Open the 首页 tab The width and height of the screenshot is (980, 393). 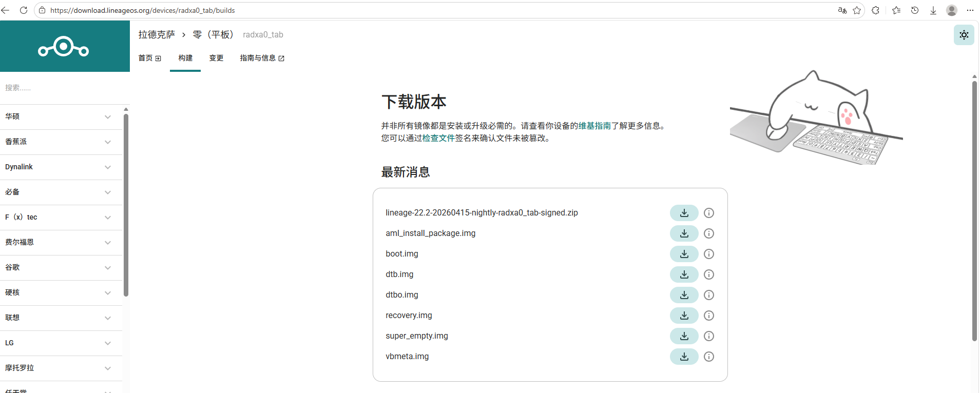(x=149, y=58)
